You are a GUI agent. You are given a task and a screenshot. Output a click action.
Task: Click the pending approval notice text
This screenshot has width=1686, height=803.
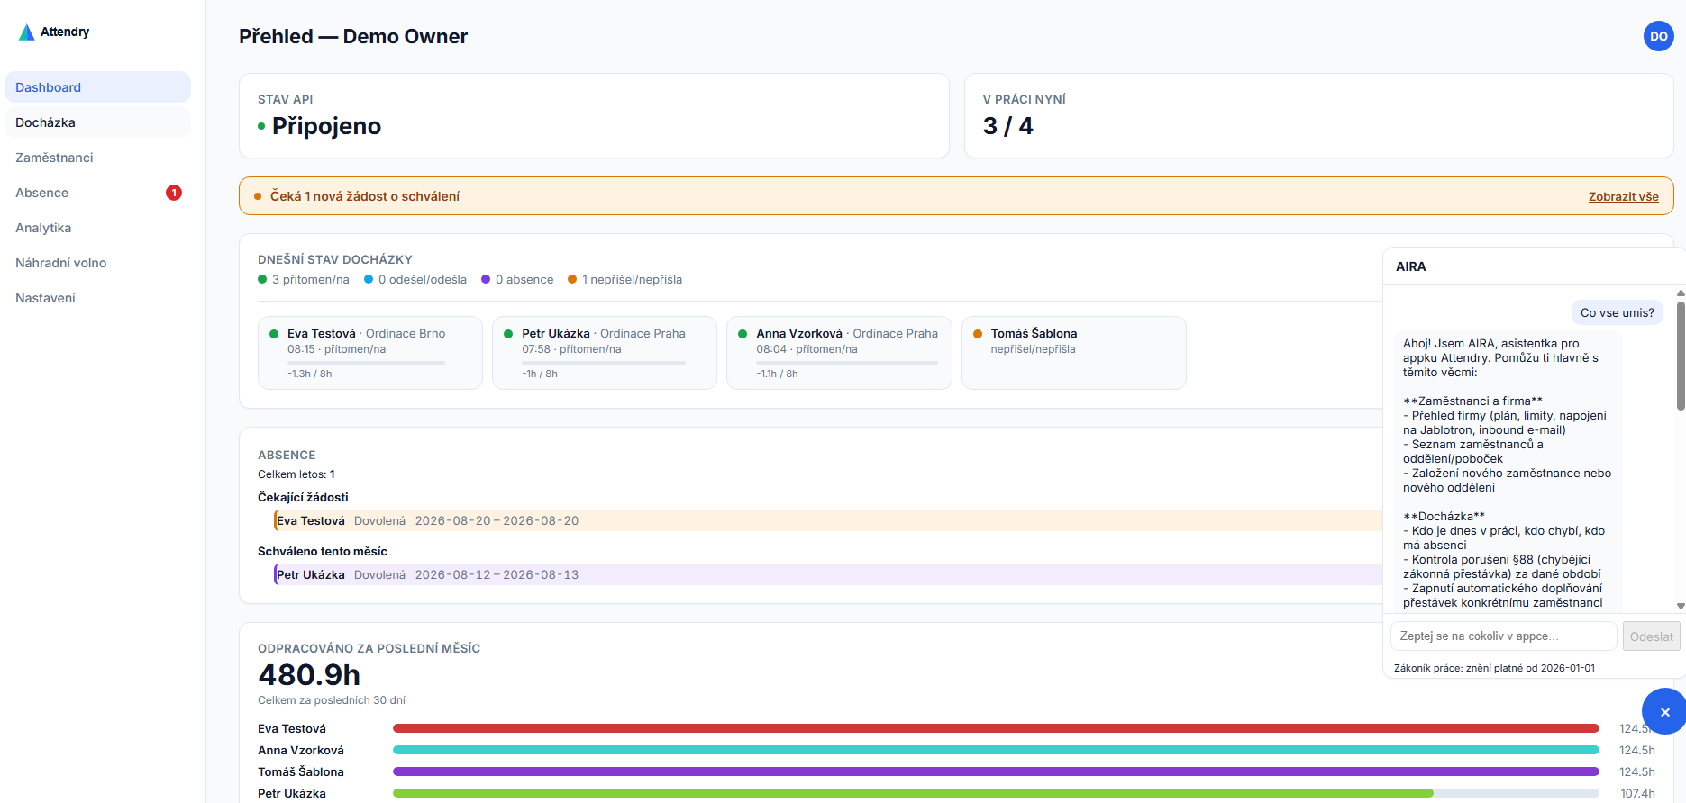pyautogui.click(x=365, y=196)
